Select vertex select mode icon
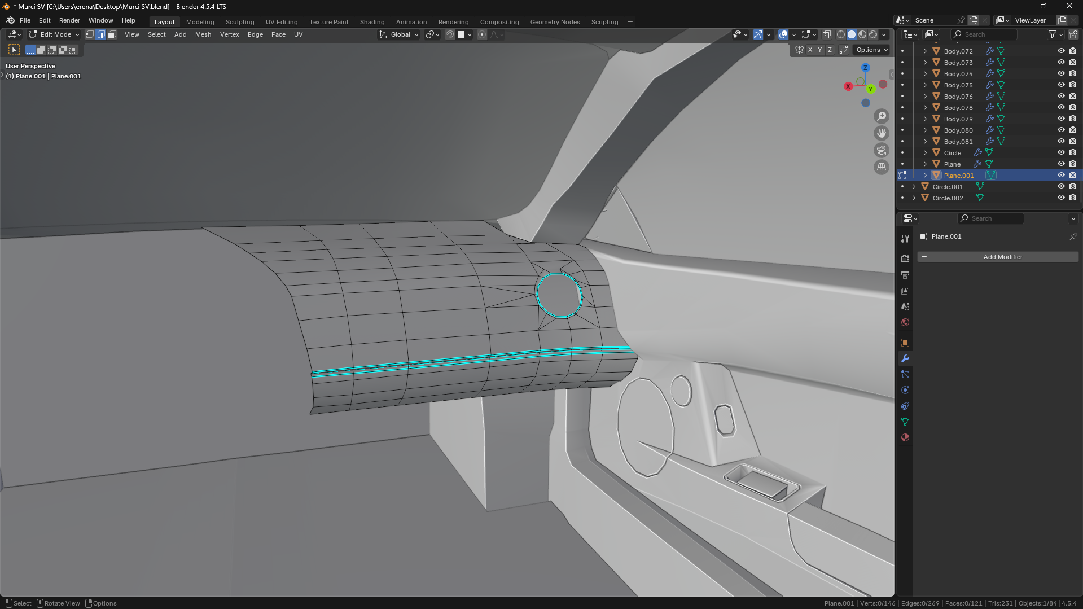This screenshot has height=609, width=1083. click(x=90, y=34)
